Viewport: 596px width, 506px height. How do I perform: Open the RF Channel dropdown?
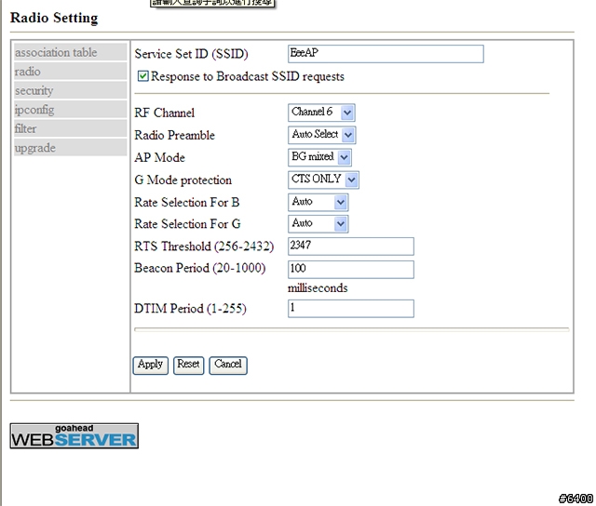click(321, 113)
